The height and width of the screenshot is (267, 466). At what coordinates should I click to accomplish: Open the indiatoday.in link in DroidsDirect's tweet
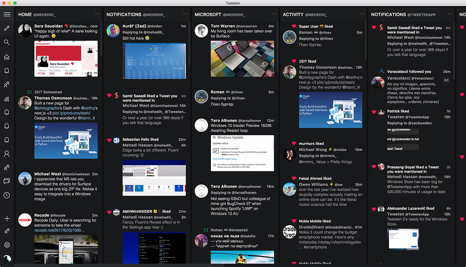pos(330,242)
